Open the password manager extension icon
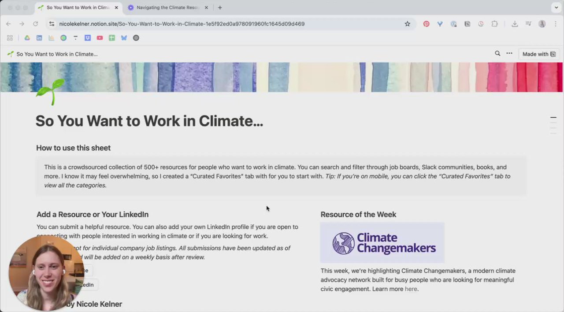The width and height of the screenshot is (564, 312). [x=453, y=24]
